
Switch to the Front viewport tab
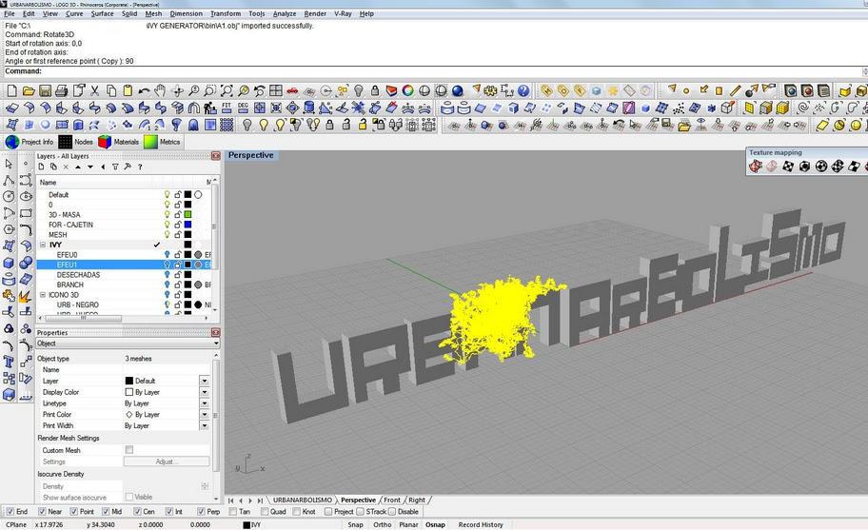click(x=392, y=501)
